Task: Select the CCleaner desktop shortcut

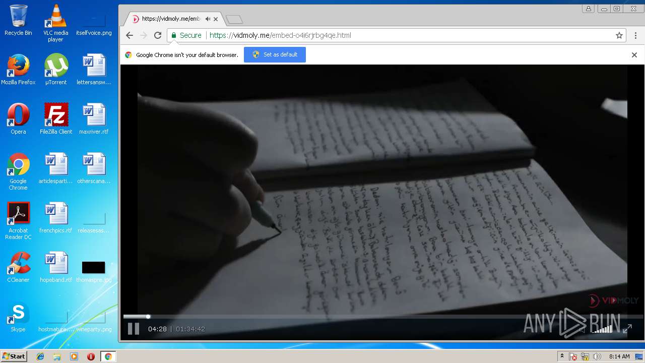Action: click(18, 267)
